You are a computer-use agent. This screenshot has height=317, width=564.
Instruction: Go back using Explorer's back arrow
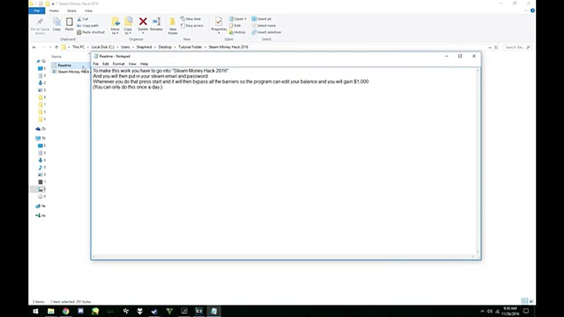click(34, 47)
